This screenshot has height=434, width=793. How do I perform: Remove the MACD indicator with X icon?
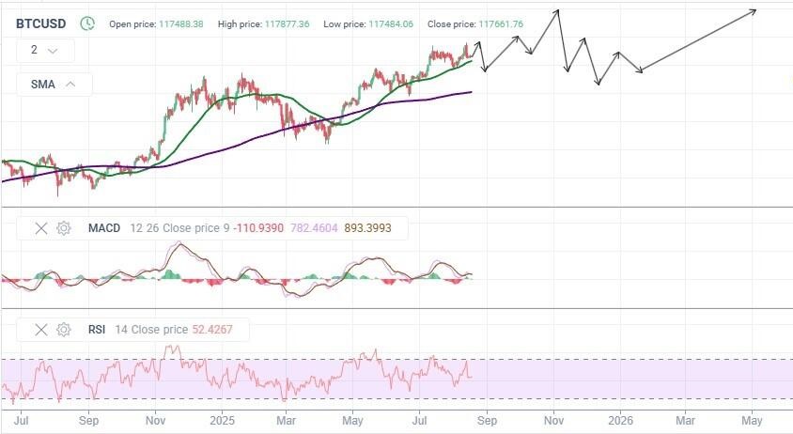click(x=41, y=228)
